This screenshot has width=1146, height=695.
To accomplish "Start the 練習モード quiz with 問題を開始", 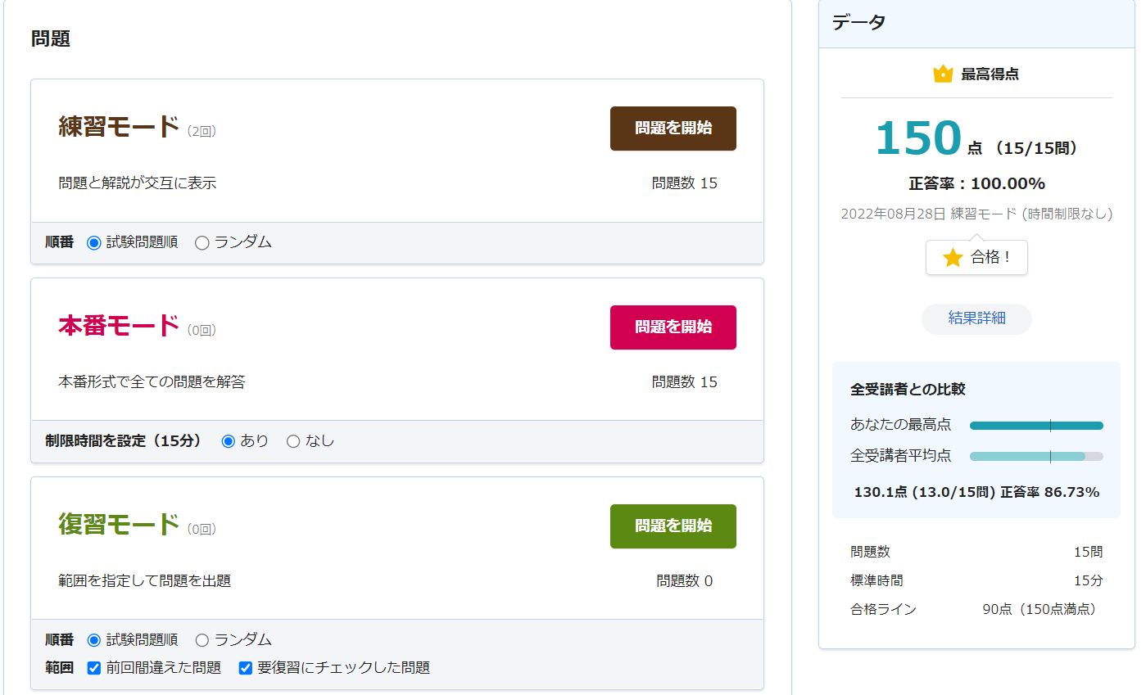I will pos(673,129).
